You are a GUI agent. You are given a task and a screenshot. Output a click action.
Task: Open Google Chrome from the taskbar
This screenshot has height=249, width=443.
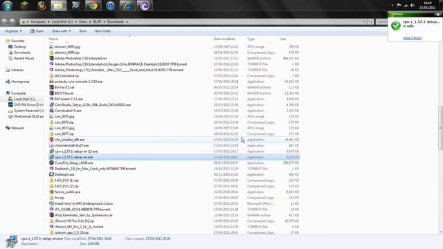(93, 6)
